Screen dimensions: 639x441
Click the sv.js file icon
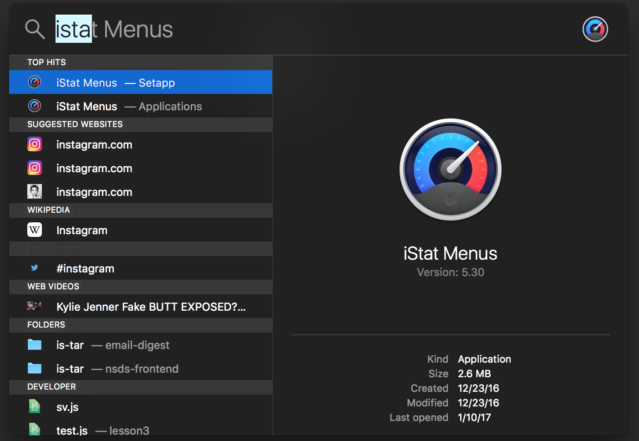pyautogui.click(x=35, y=407)
